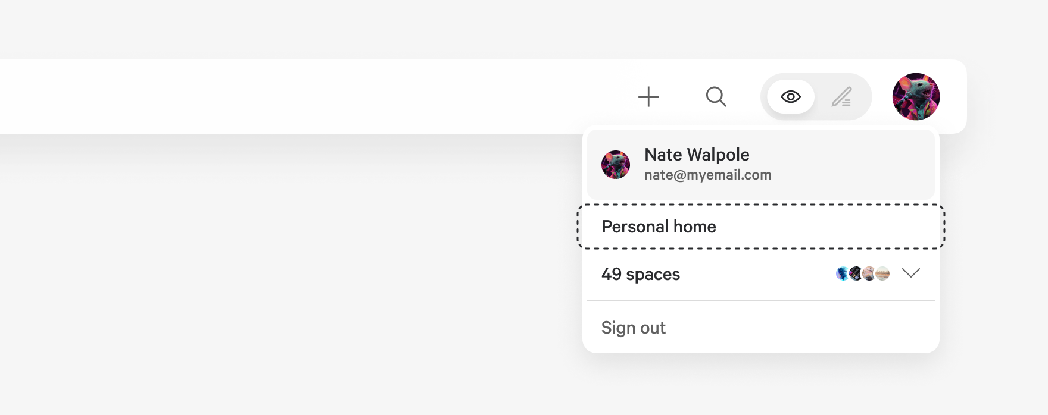Switch to view mode with the eye icon
Viewport: 1048px width, 415px height.
791,97
